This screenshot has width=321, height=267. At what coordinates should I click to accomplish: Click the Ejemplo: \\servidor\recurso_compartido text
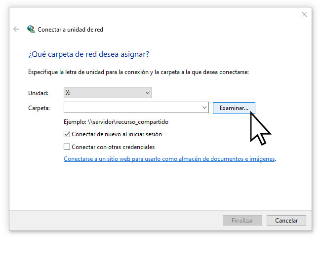(116, 122)
